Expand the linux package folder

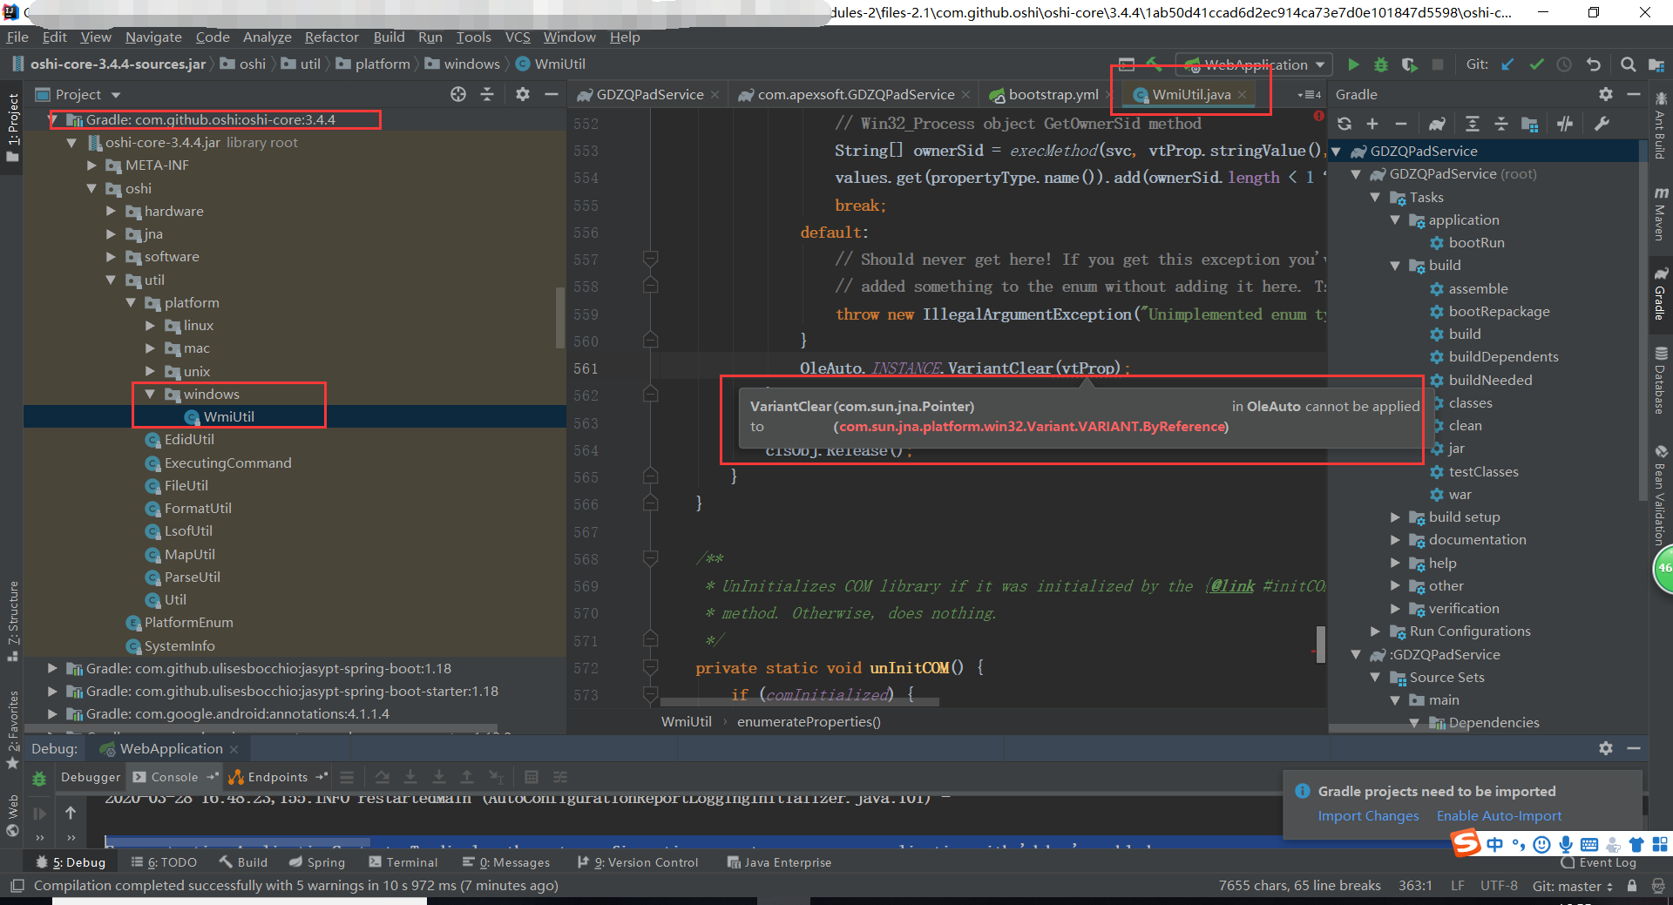150,326
